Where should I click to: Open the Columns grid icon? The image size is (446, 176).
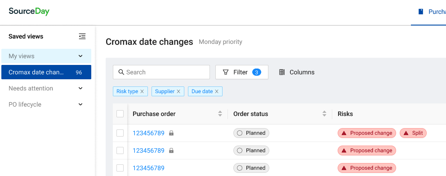pyautogui.click(x=282, y=72)
